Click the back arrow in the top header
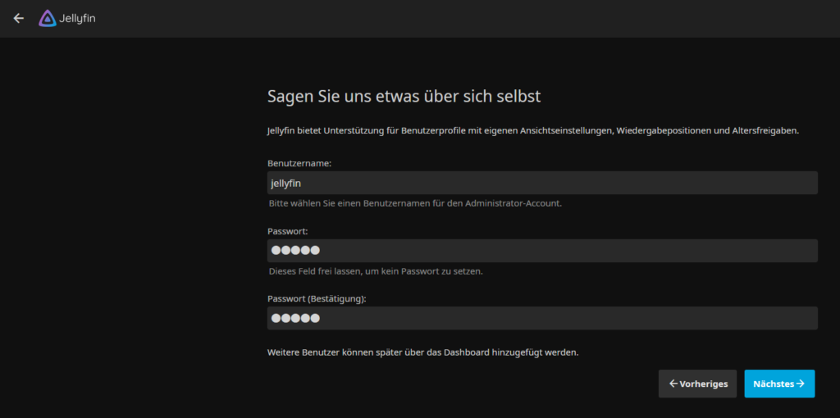This screenshot has height=418, width=840. tap(18, 18)
